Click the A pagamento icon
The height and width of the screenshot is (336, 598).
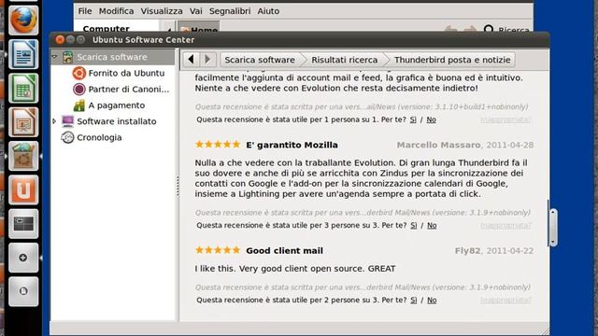click(x=78, y=105)
